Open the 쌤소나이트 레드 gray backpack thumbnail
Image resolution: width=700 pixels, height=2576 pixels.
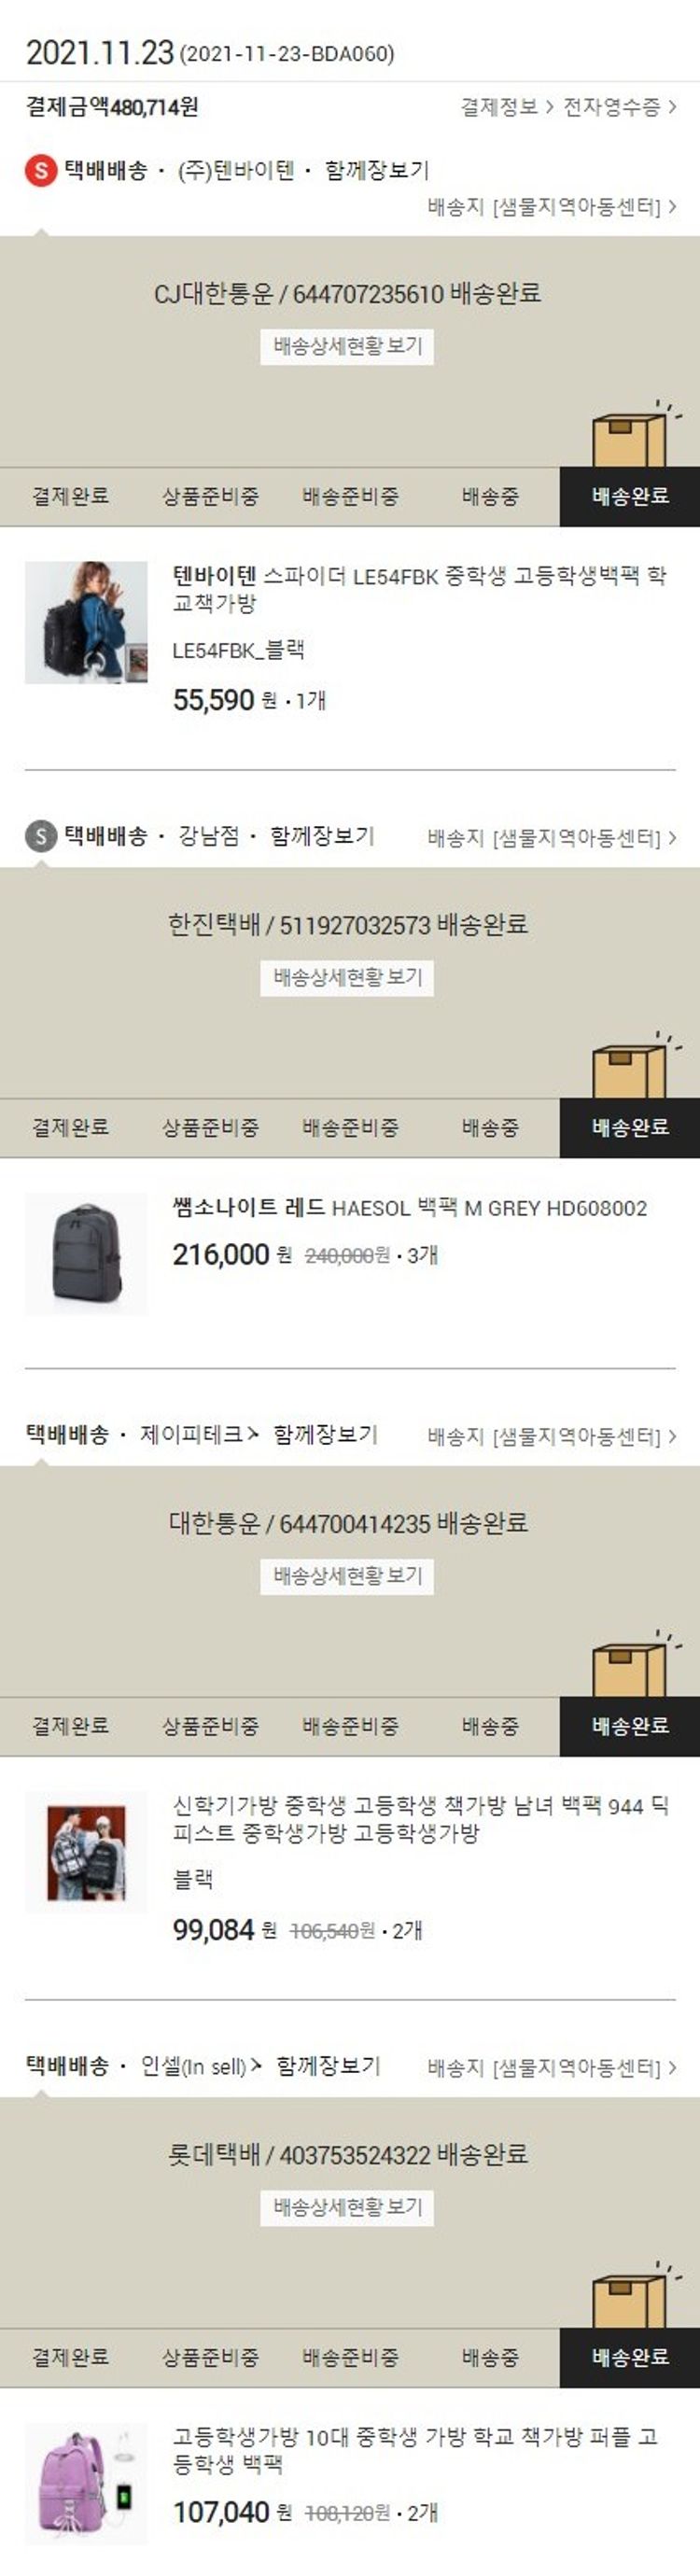(x=86, y=1254)
